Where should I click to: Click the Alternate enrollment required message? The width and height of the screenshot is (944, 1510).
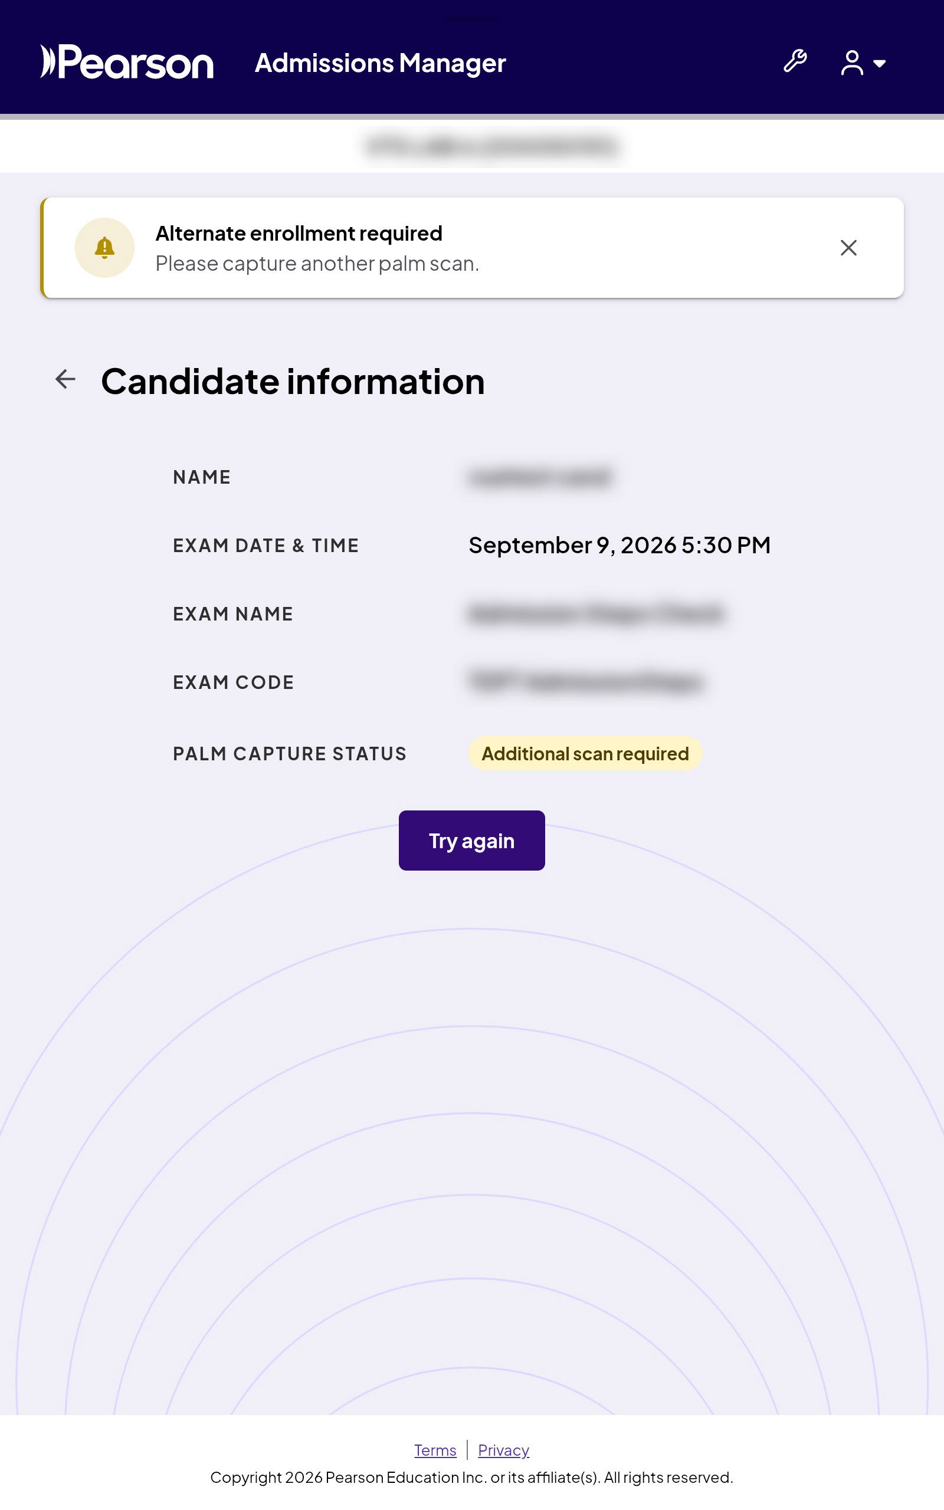299,234
